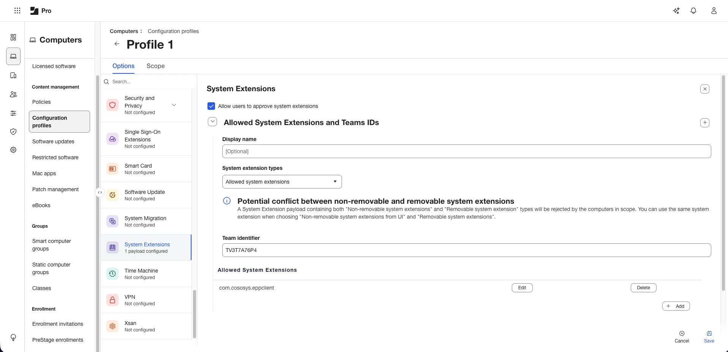Image resolution: width=728 pixels, height=352 pixels.
Task: Click the Time Machine clock icon
Action: pos(112,274)
